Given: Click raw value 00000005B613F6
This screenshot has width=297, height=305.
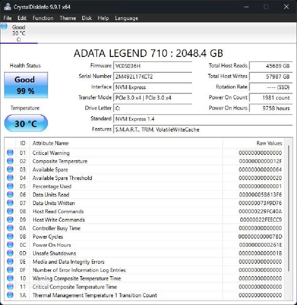Looking at the screenshot, I should tap(260, 195).
